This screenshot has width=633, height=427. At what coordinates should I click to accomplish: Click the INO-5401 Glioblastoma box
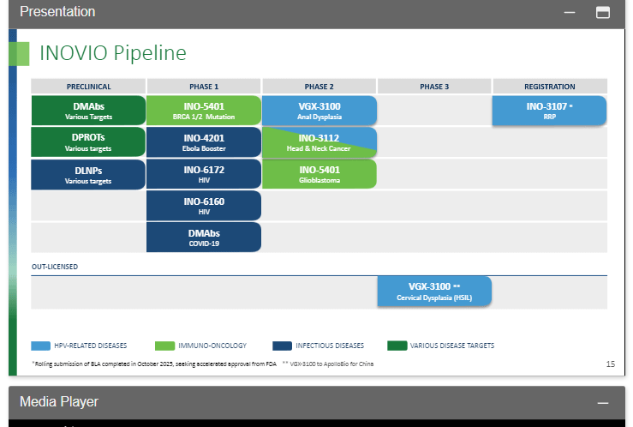click(319, 174)
